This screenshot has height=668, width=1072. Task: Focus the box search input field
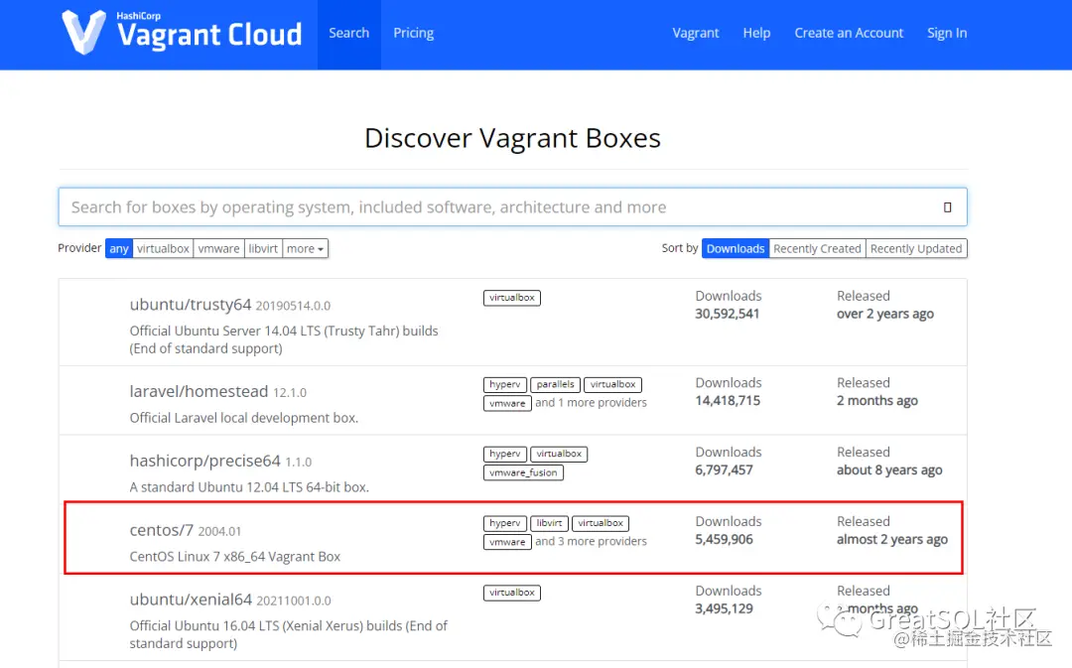click(x=513, y=207)
